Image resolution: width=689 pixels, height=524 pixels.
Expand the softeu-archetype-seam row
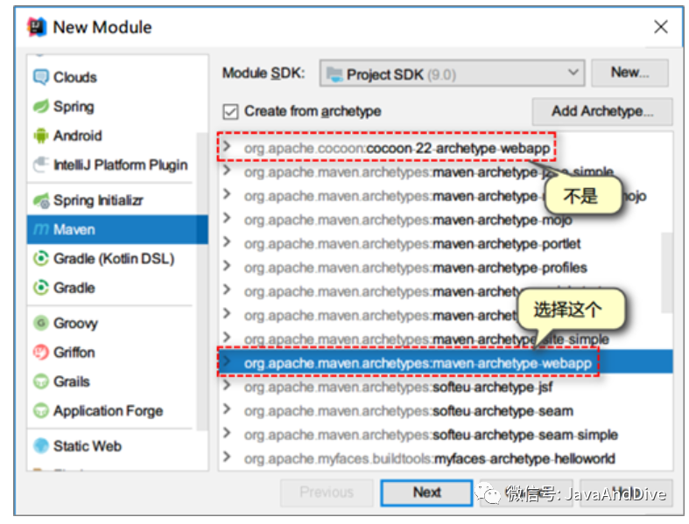coord(227,409)
